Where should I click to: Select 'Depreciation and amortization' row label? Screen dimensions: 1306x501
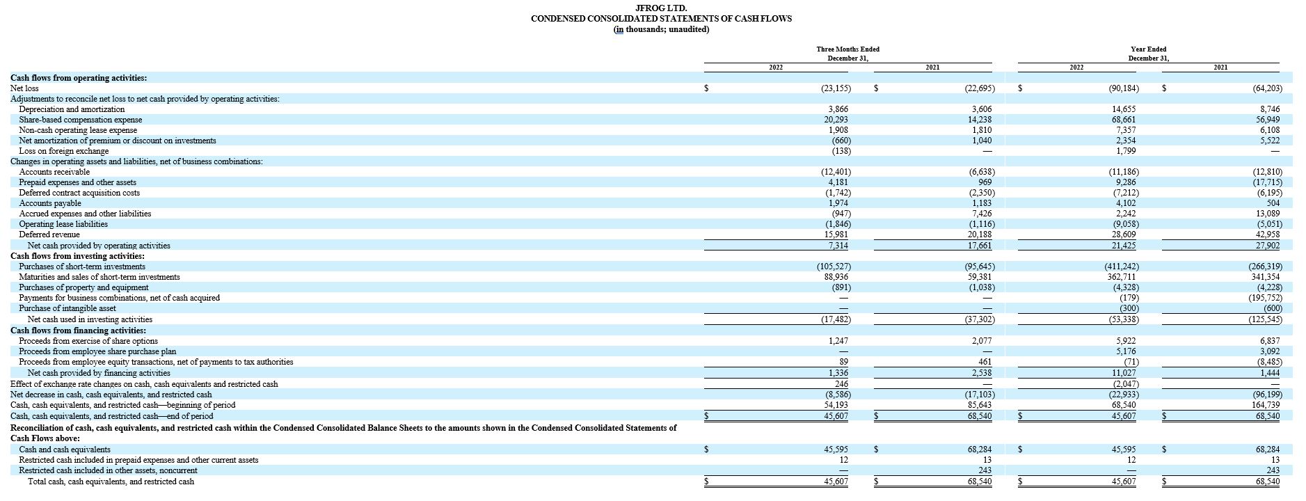[x=72, y=109]
